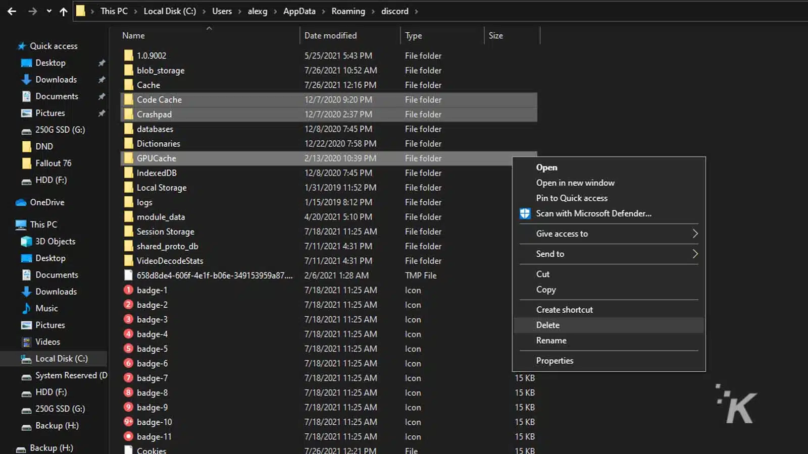This screenshot has width=808, height=454.
Task: Navigate up to the Roaming folder
Action: 348,11
